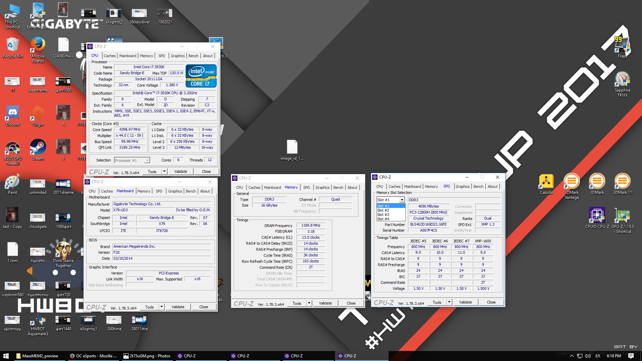Click Tools button in CPU tab window

tap(152, 171)
